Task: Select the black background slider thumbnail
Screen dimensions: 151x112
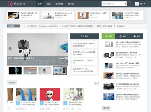Action: 15,71
